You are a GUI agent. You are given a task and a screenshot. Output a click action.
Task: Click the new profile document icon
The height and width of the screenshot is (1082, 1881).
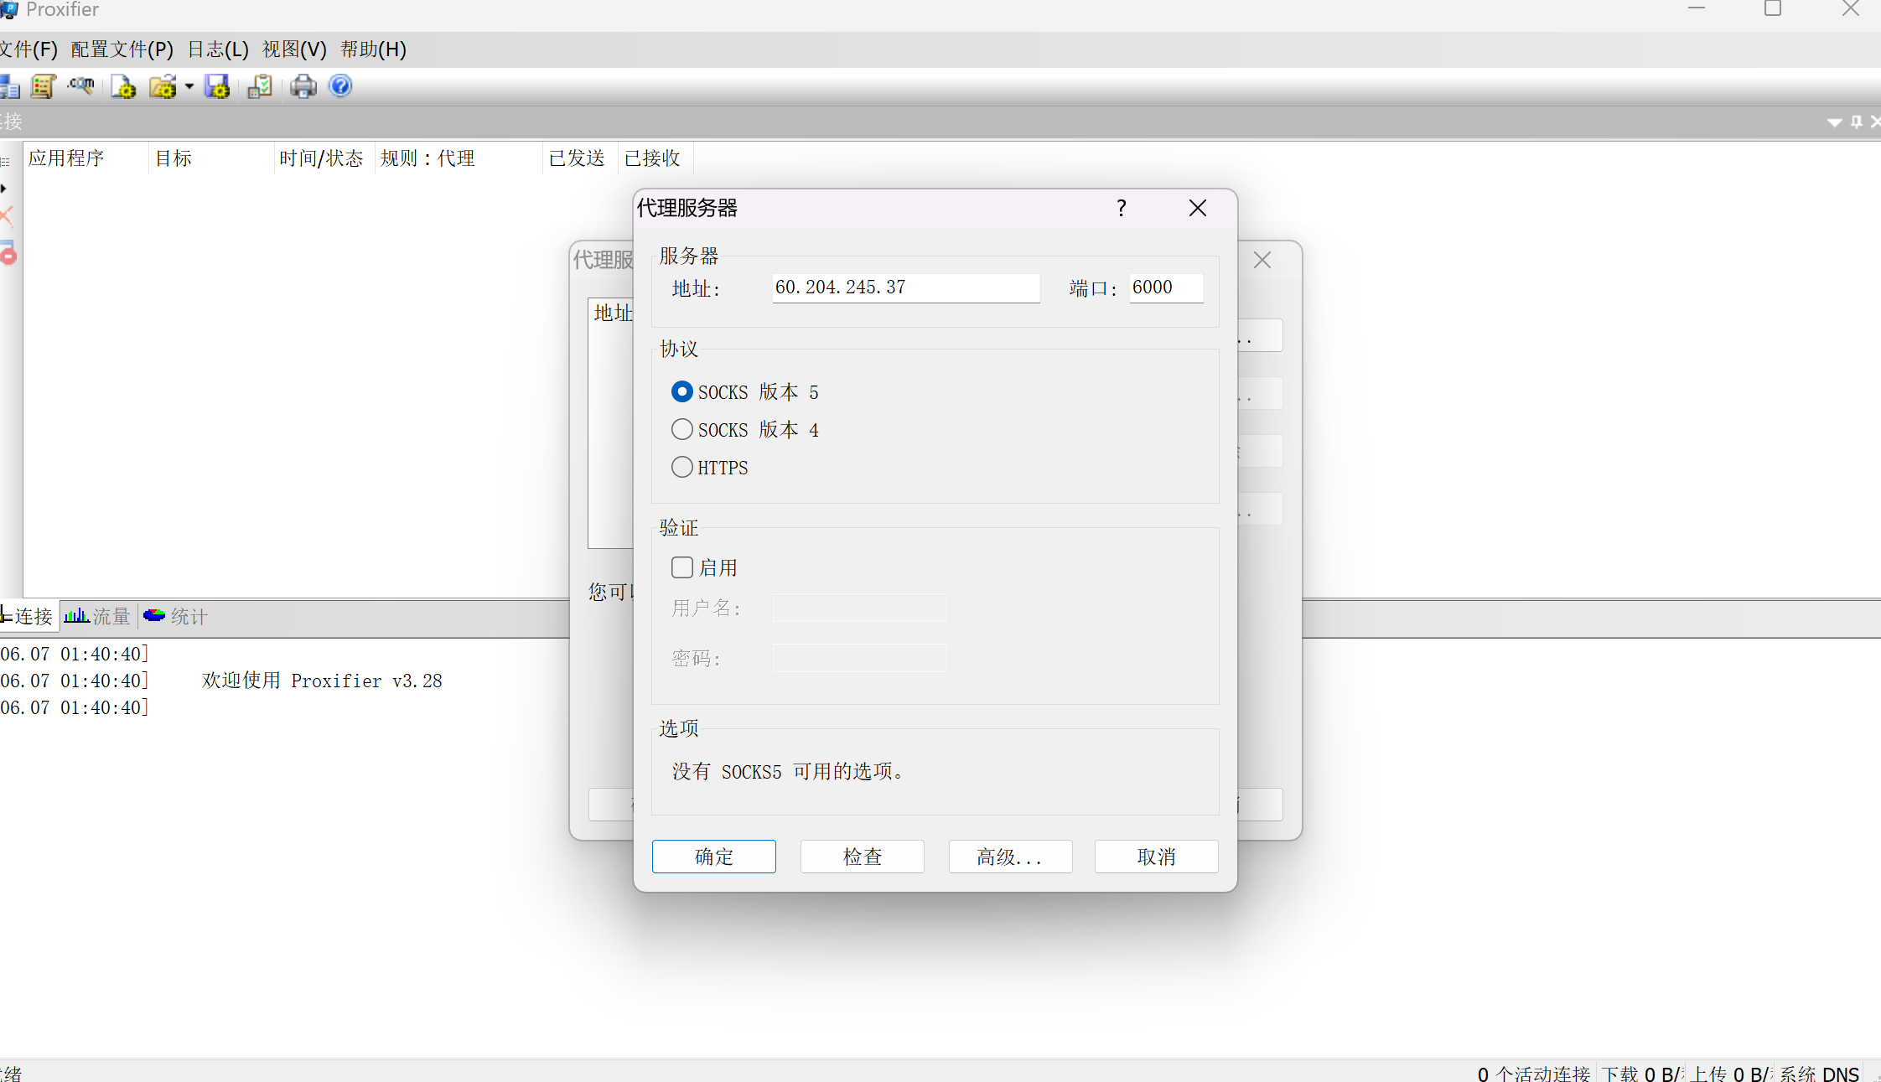(x=123, y=86)
